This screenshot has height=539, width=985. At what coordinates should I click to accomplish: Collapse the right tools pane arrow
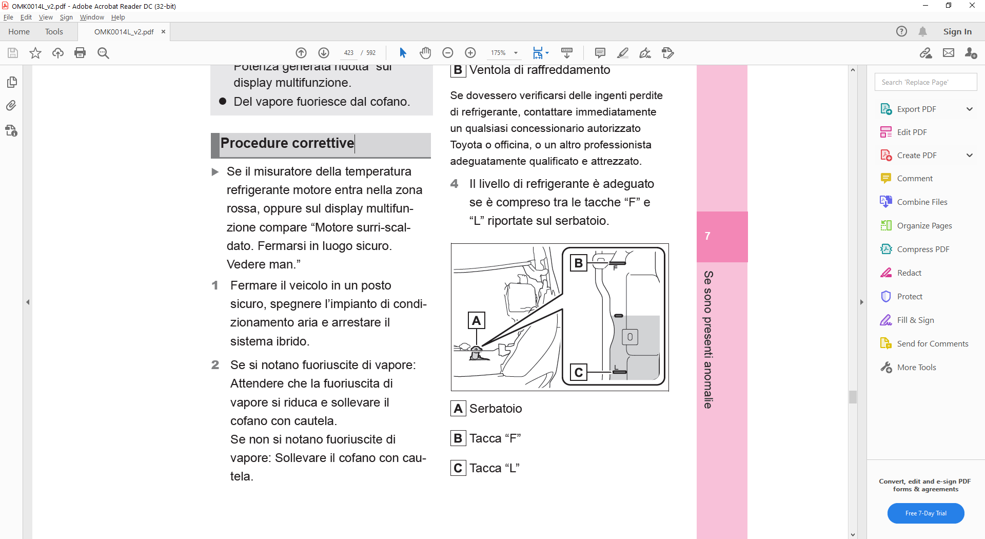pyautogui.click(x=862, y=302)
